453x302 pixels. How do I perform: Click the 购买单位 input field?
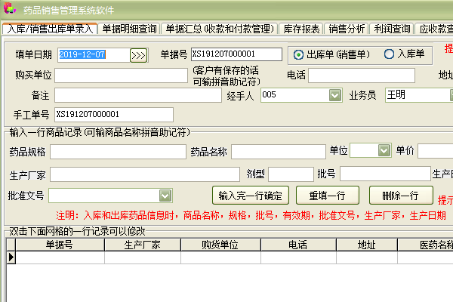[121, 75]
